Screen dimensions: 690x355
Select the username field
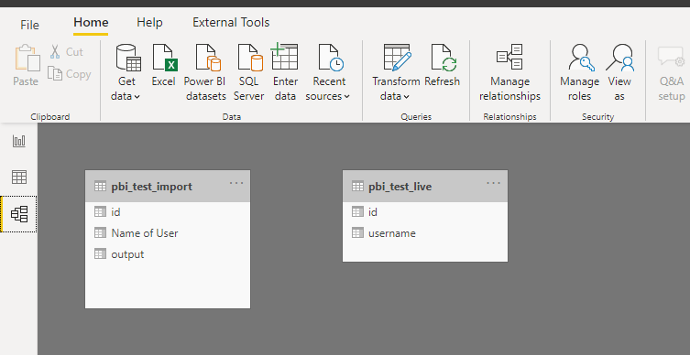click(425, 233)
